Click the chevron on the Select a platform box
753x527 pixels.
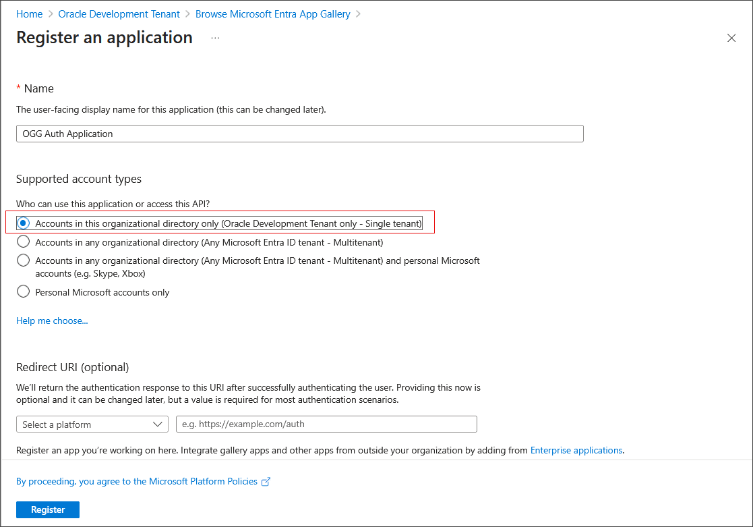[158, 424]
